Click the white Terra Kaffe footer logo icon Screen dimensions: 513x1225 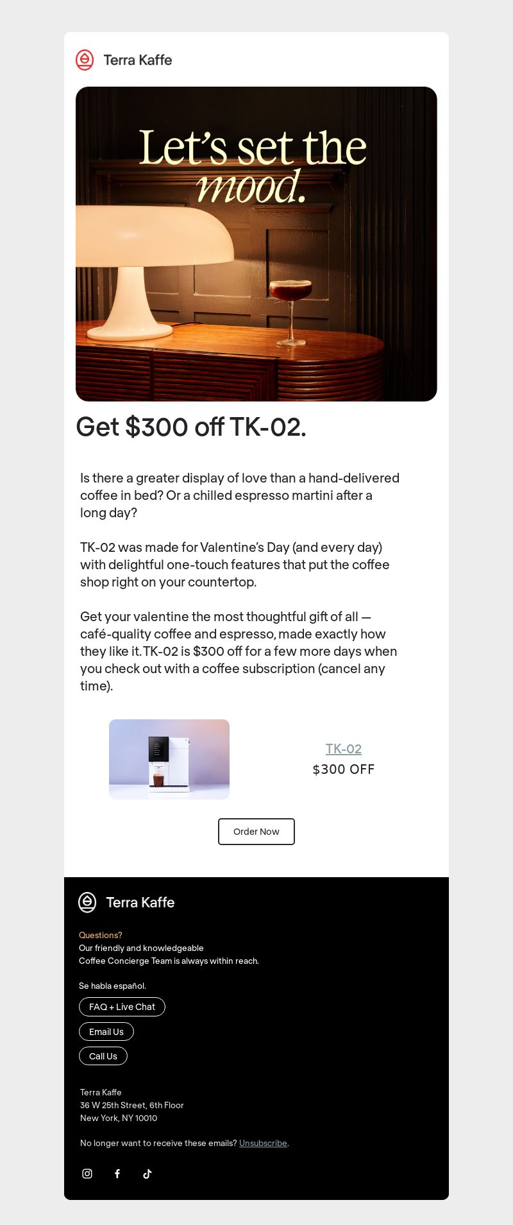tap(87, 902)
